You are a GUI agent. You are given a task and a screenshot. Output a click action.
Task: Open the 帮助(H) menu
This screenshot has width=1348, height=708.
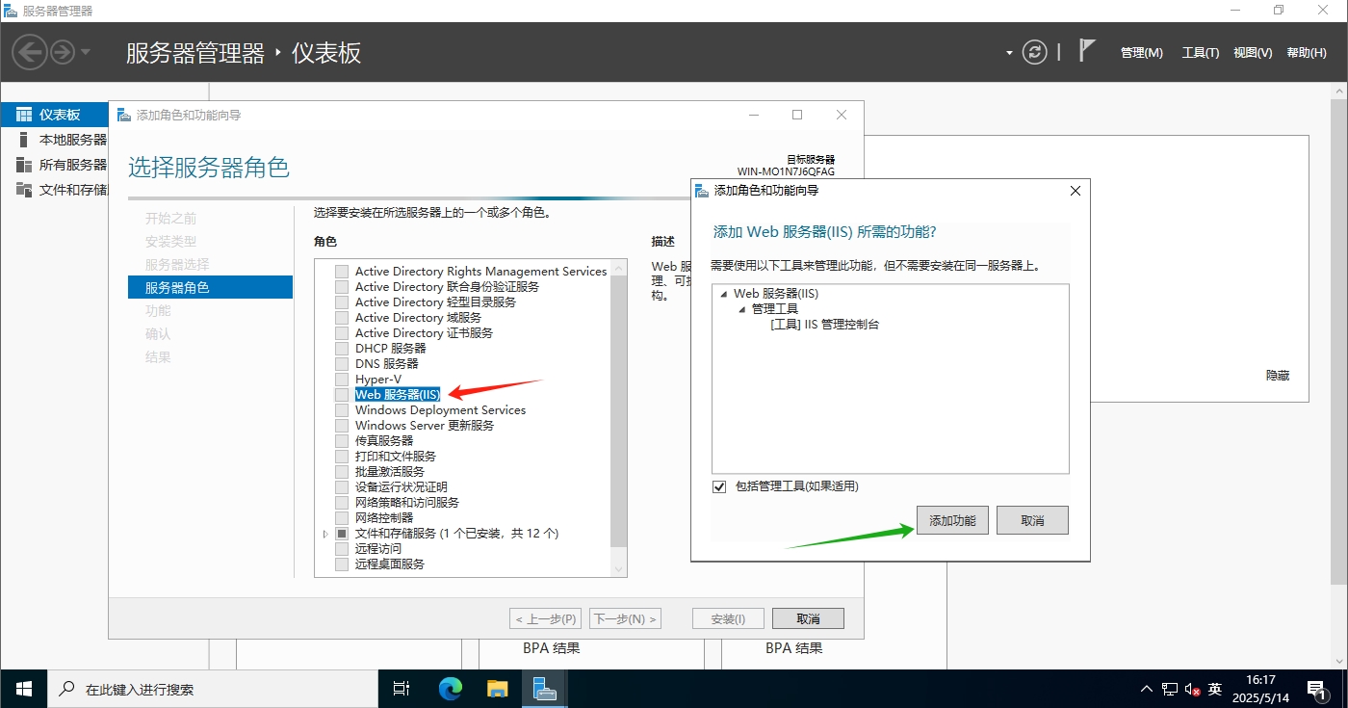(1306, 53)
